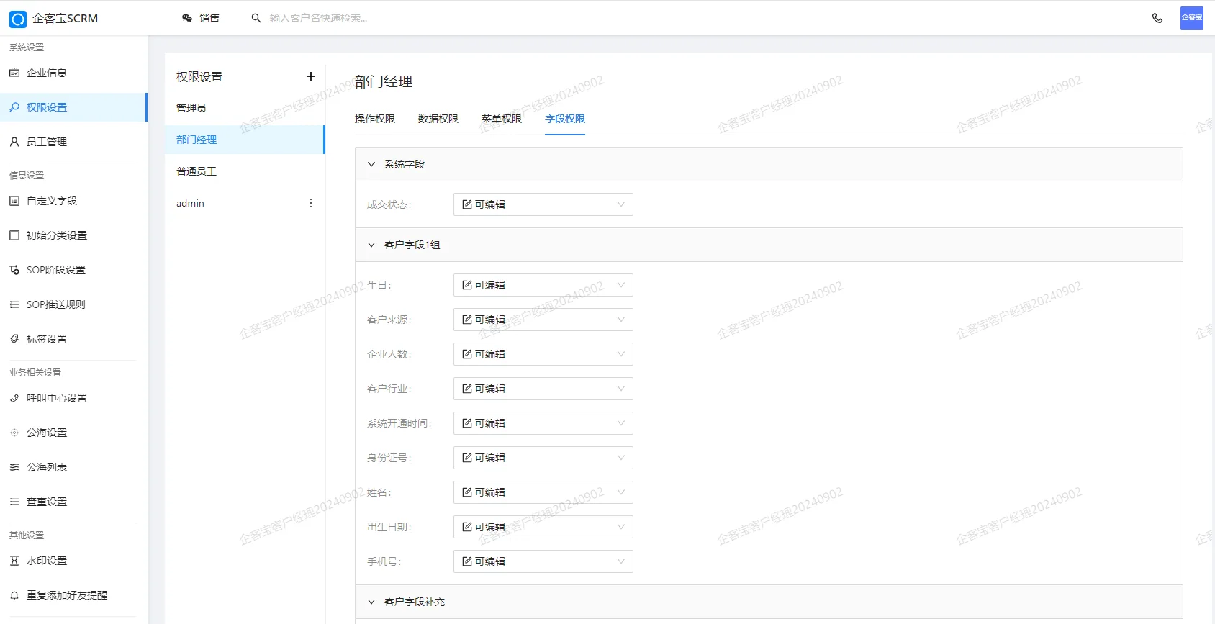Go to 员工管理 page

pyautogui.click(x=73, y=142)
